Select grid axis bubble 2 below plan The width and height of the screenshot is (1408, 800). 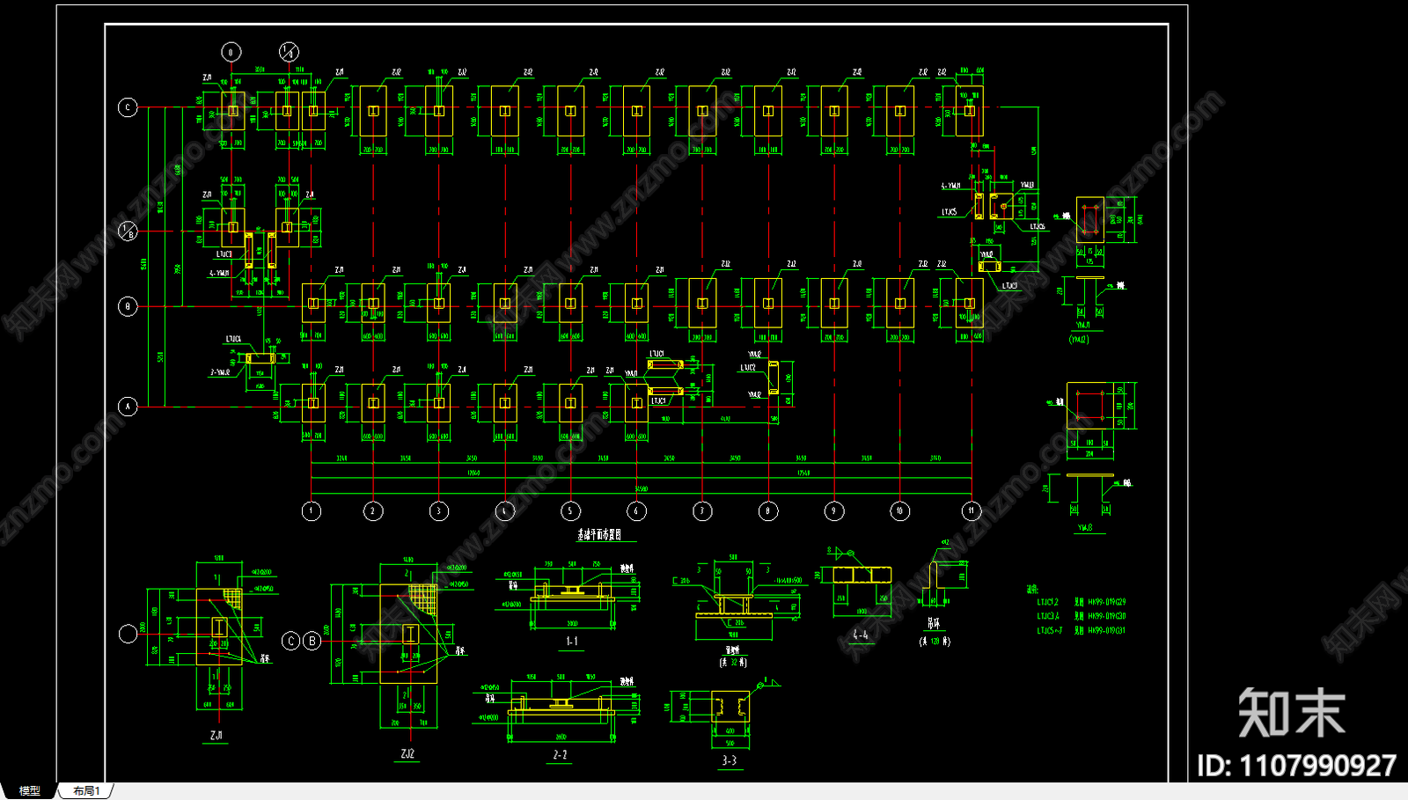[x=373, y=511]
